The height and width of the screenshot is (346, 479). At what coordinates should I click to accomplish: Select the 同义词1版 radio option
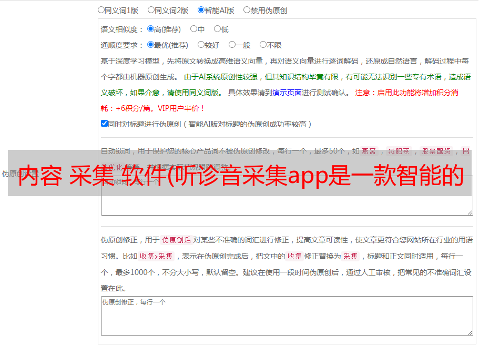[101, 10]
